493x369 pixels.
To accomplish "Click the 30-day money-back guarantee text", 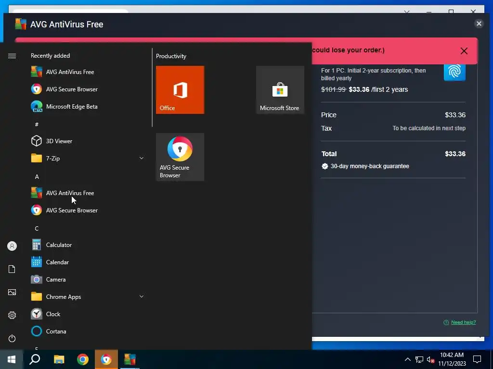I will [370, 166].
